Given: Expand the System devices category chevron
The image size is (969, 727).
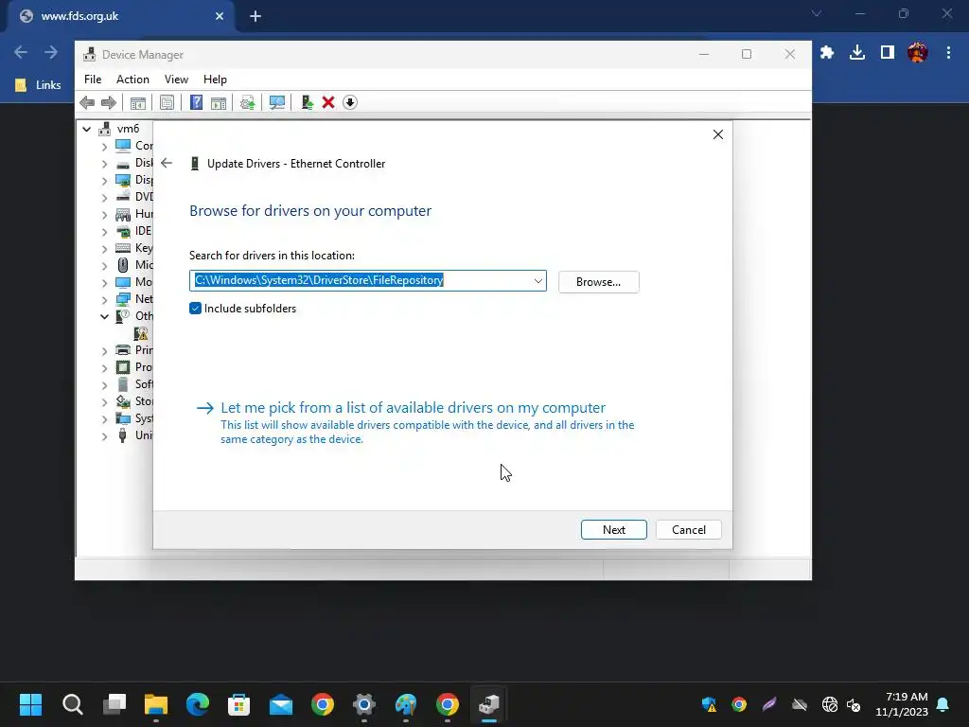Looking at the screenshot, I should point(104,418).
